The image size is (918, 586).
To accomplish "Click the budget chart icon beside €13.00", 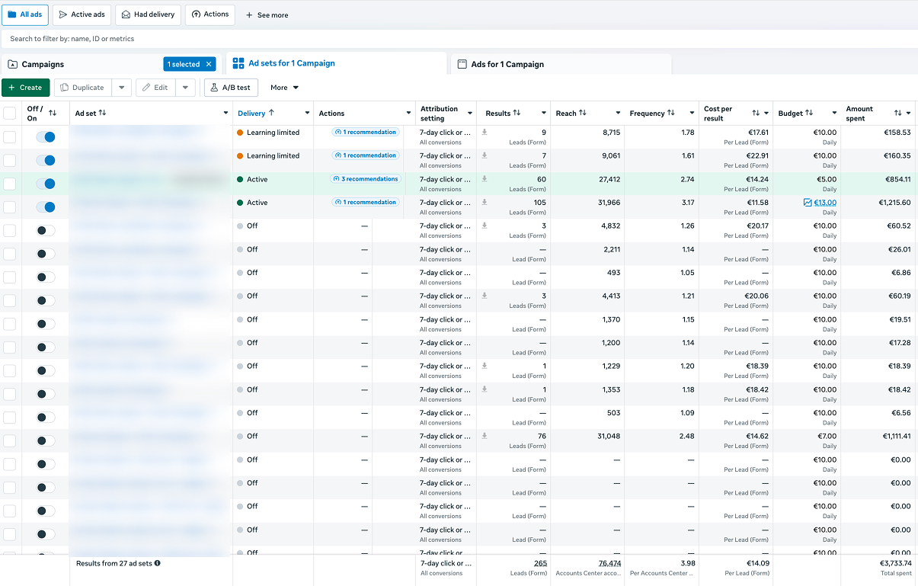I will point(808,203).
